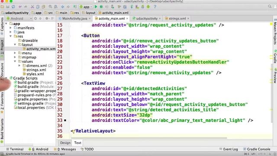Click the Redo toolbar icon

point(26,7)
